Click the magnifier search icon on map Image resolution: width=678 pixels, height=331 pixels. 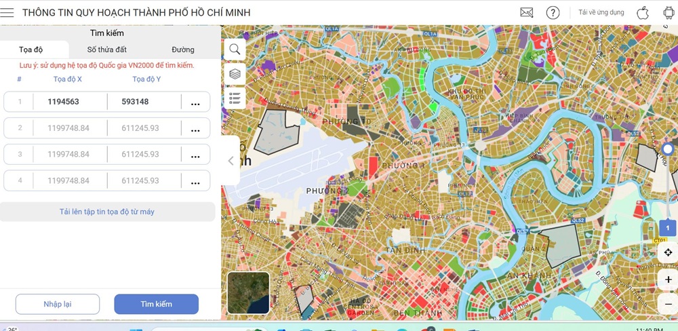tap(235, 49)
